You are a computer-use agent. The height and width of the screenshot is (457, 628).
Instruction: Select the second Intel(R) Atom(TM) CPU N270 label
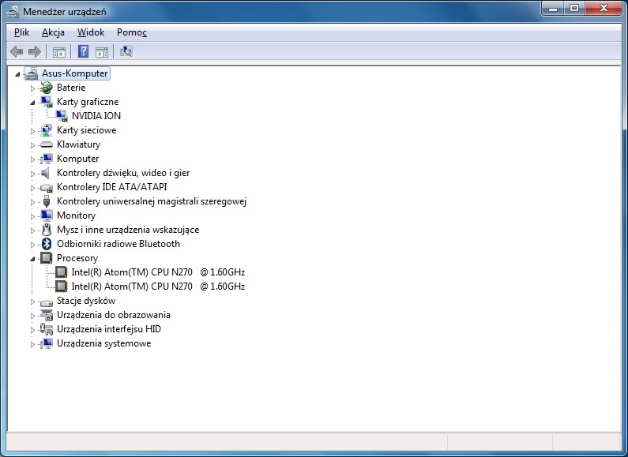click(x=158, y=287)
